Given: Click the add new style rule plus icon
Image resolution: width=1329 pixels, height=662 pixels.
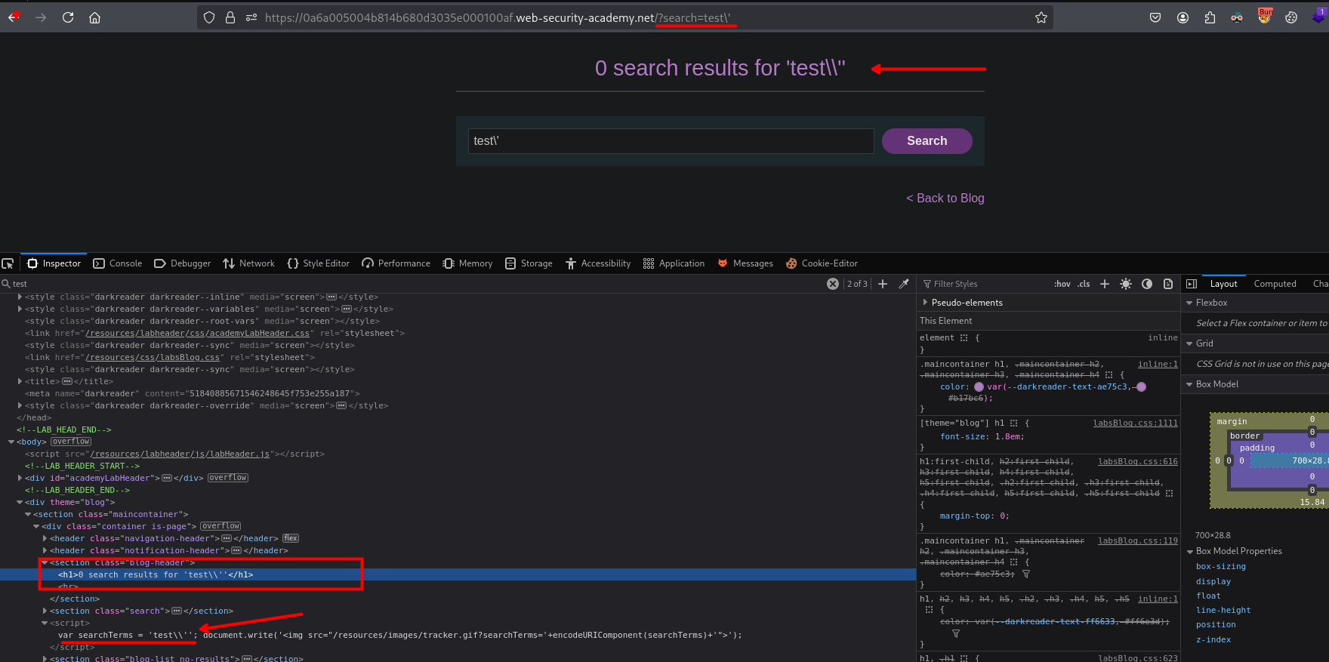Looking at the screenshot, I should pyautogui.click(x=1105, y=284).
